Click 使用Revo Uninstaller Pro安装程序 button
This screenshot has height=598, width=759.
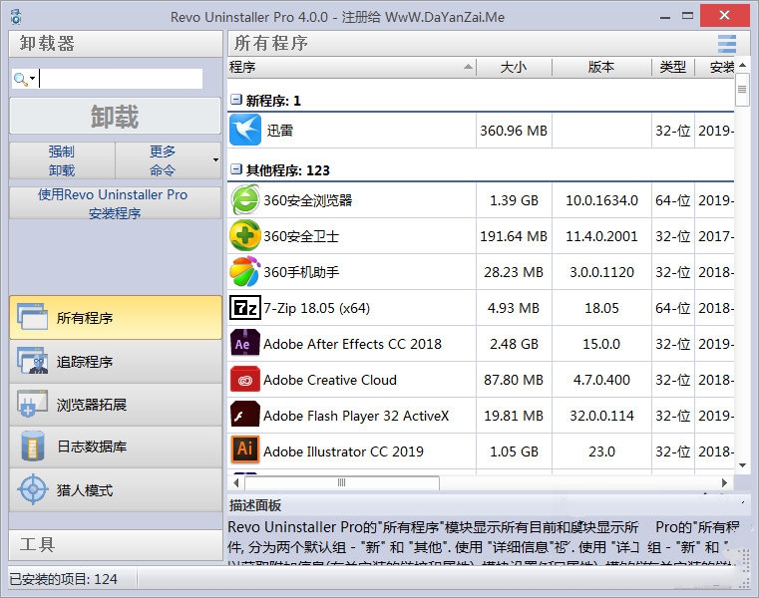[116, 203]
